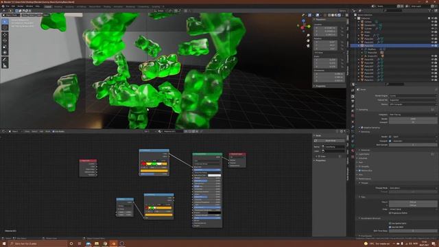The image size is (439, 247).
Task: Toggle camera view icon in viewport
Action: (308, 46)
